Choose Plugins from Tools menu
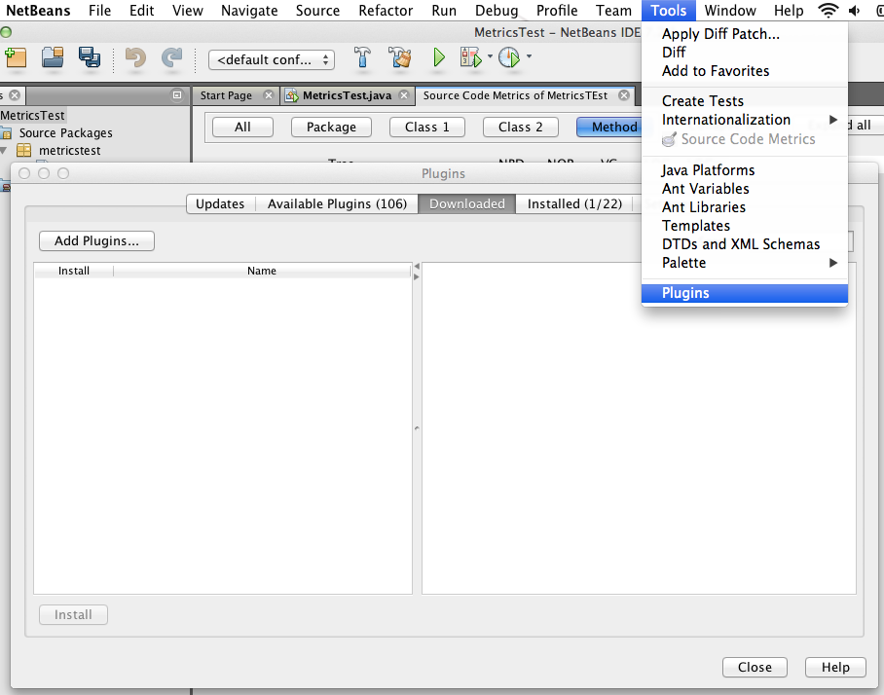 click(x=744, y=293)
